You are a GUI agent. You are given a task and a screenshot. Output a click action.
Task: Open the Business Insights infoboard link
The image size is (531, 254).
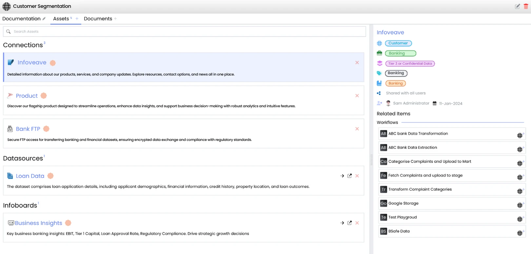point(38,223)
